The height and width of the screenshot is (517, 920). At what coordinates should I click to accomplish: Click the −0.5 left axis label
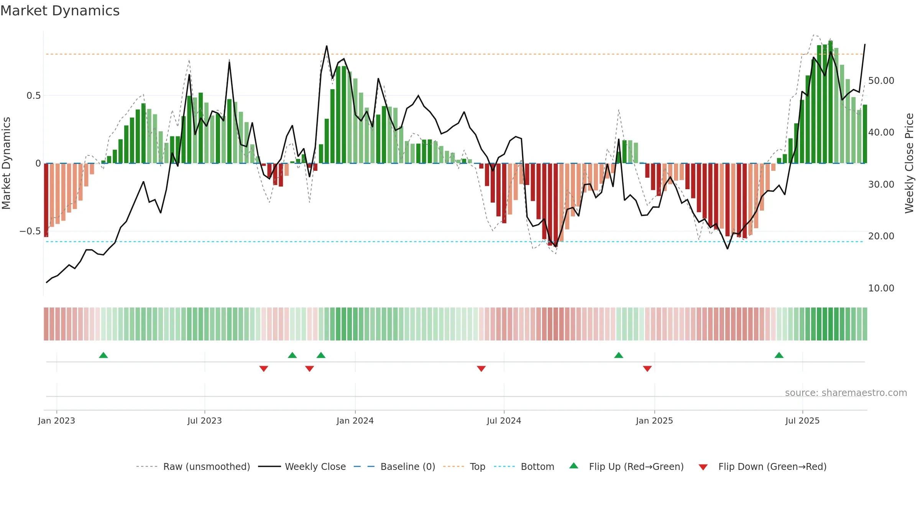click(x=30, y=231)
